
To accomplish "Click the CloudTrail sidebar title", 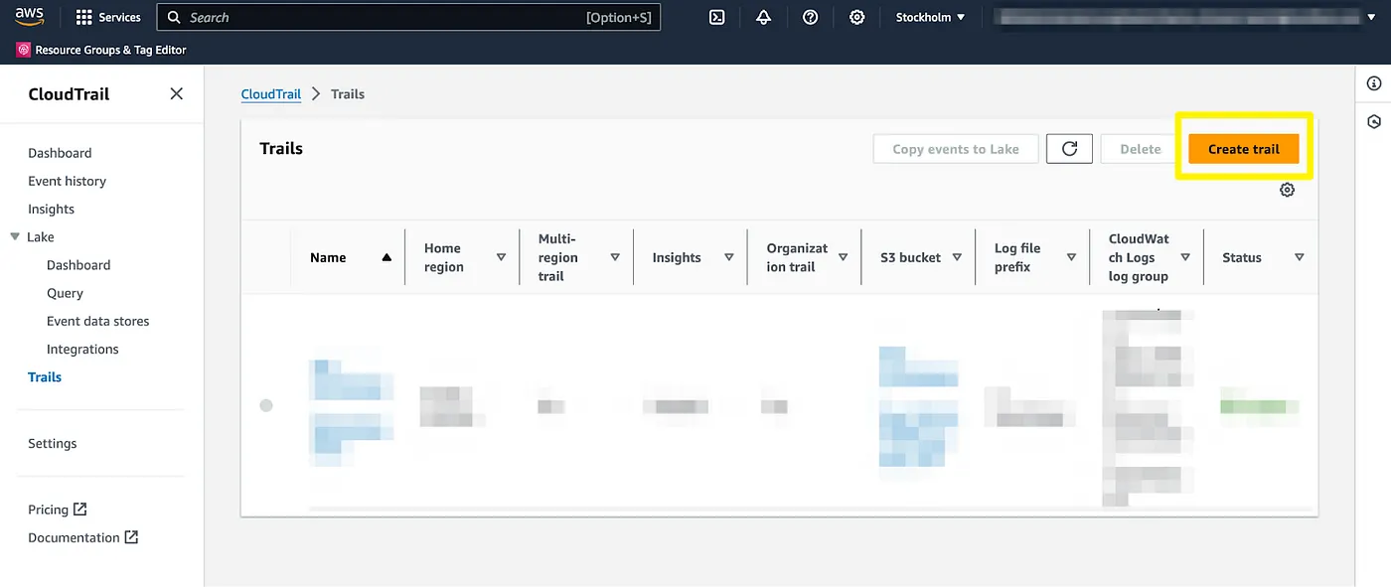I will point(69,94).
